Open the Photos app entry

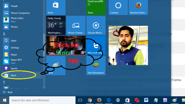click(x=22, y=27)
